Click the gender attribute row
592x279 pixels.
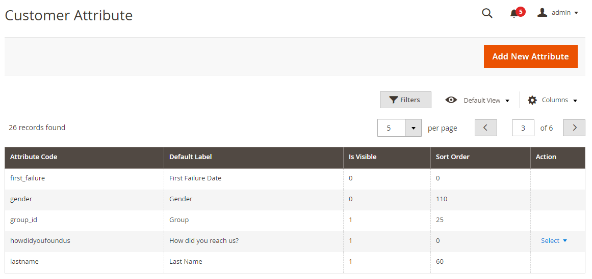point(295,199)
